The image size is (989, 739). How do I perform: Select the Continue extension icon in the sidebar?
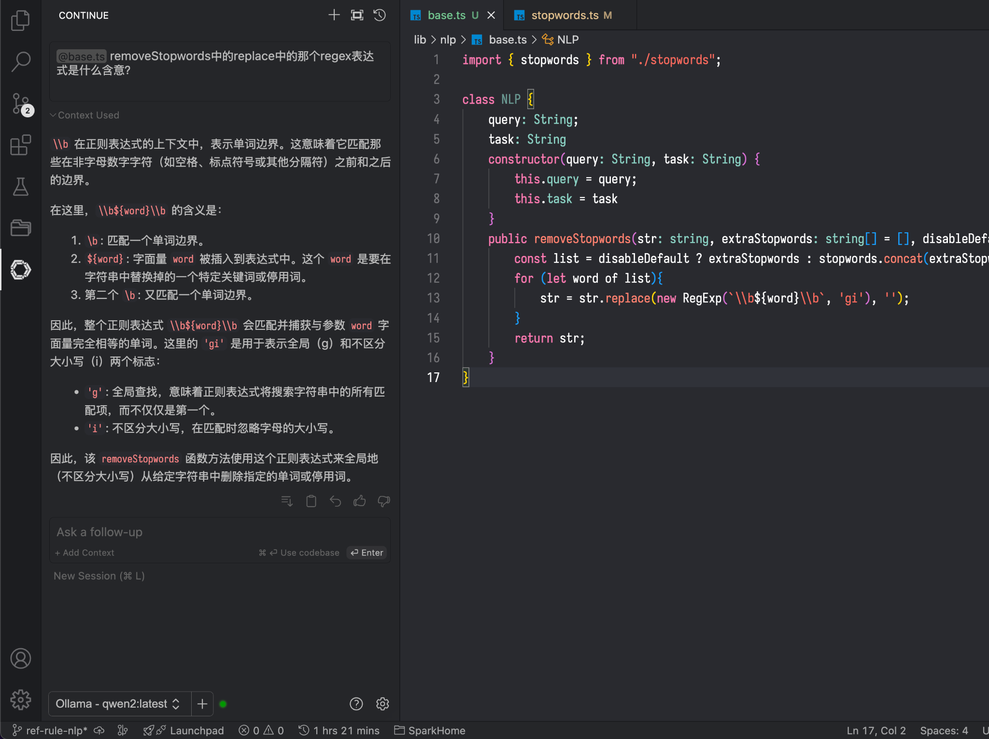20,270
